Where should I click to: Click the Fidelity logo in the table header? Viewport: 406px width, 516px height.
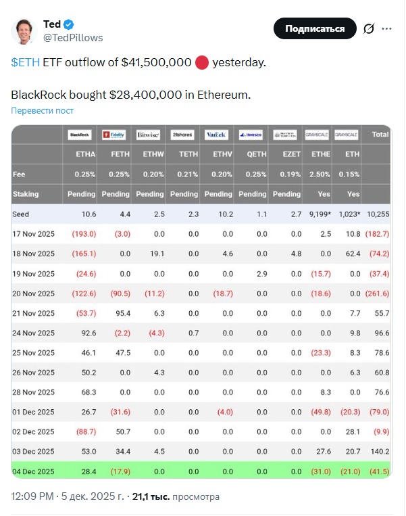(x=114, y=135)
